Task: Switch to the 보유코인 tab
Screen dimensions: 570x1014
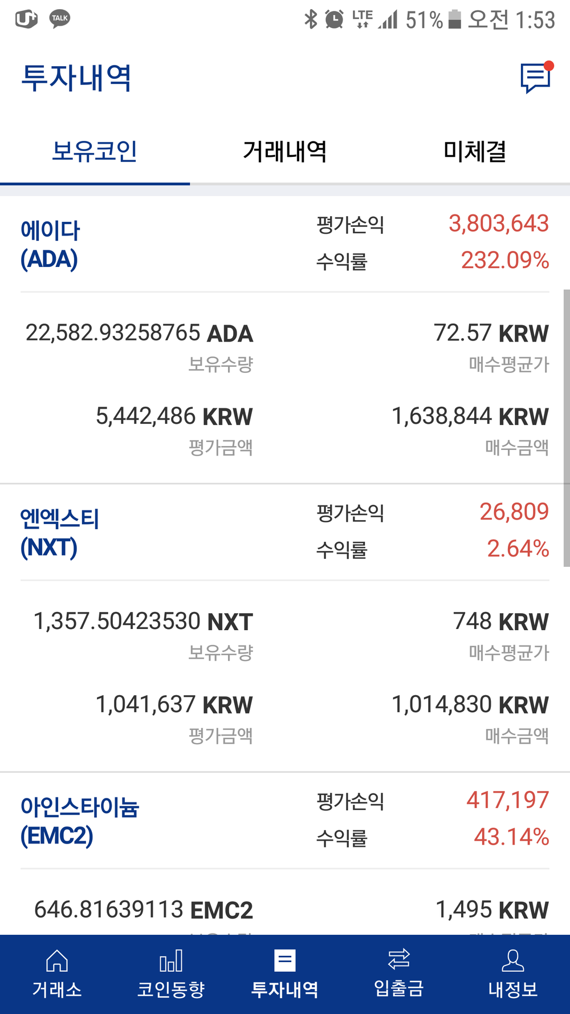Action: coord(95,152)
